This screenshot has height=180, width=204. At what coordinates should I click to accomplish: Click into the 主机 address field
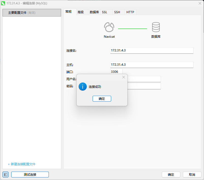click(152, 65)
